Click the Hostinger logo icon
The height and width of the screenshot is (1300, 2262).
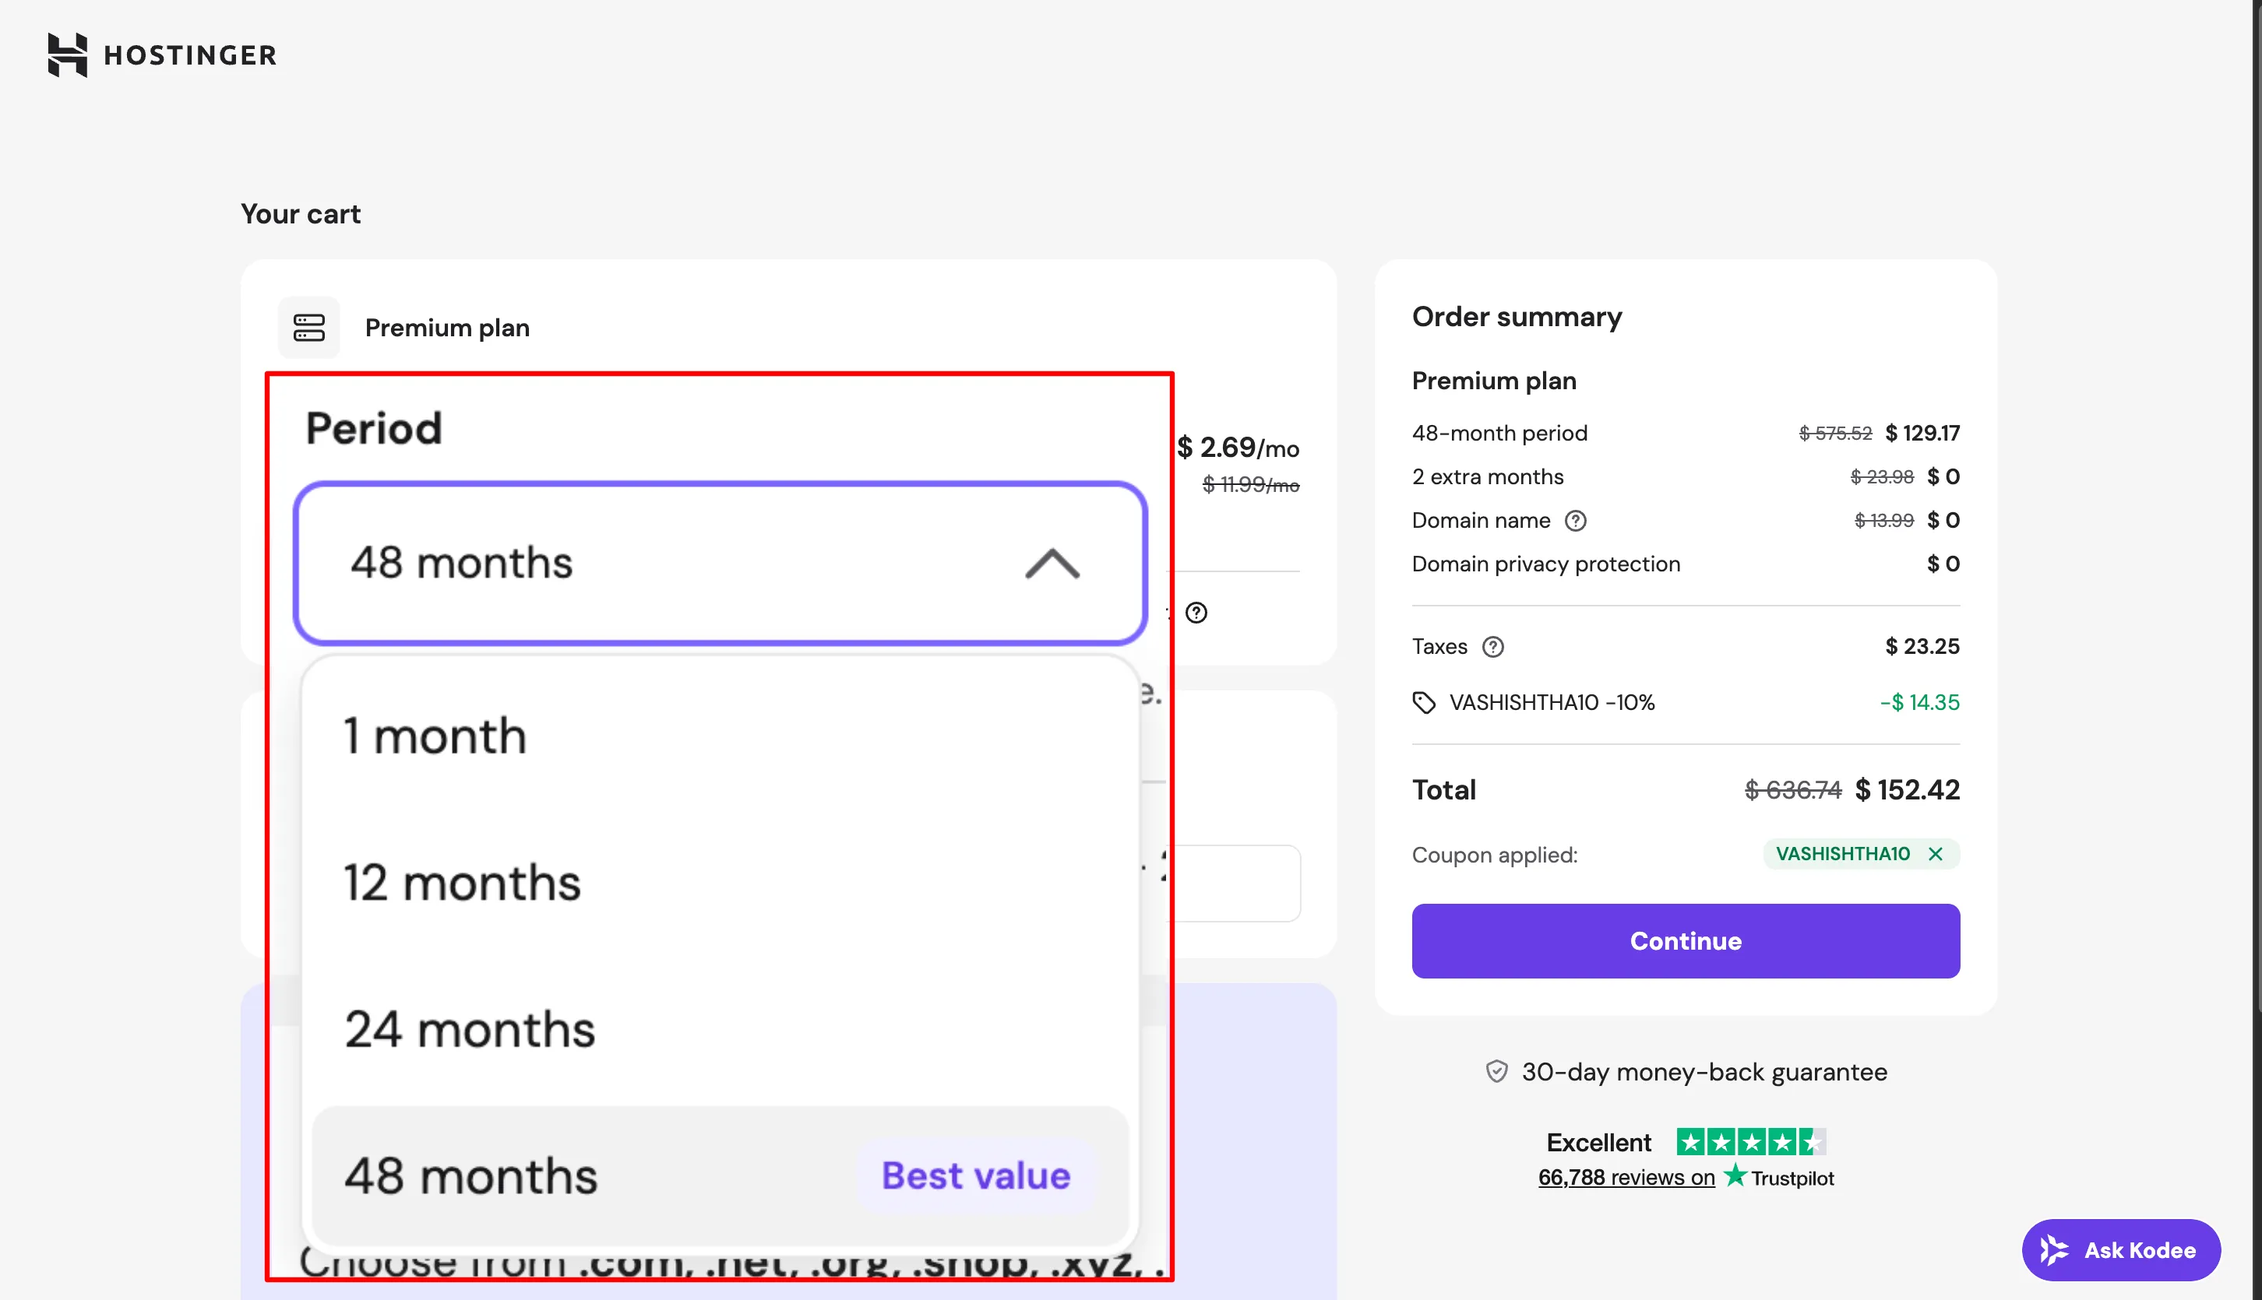click(x=68, y=54)
